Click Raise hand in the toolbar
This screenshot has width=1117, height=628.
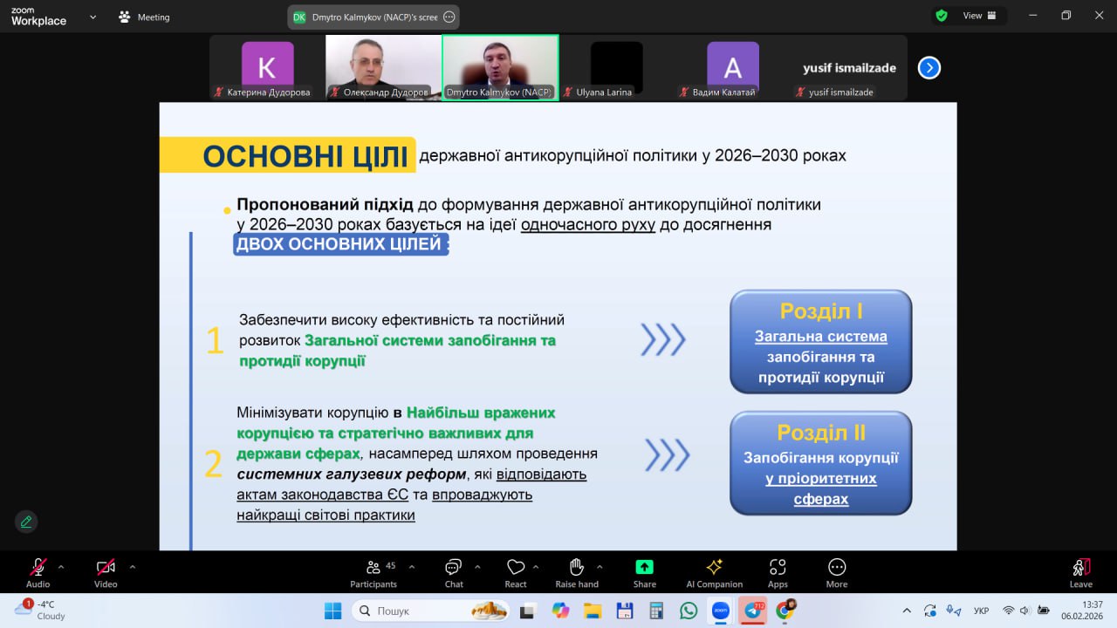click(x=576, y=571)
